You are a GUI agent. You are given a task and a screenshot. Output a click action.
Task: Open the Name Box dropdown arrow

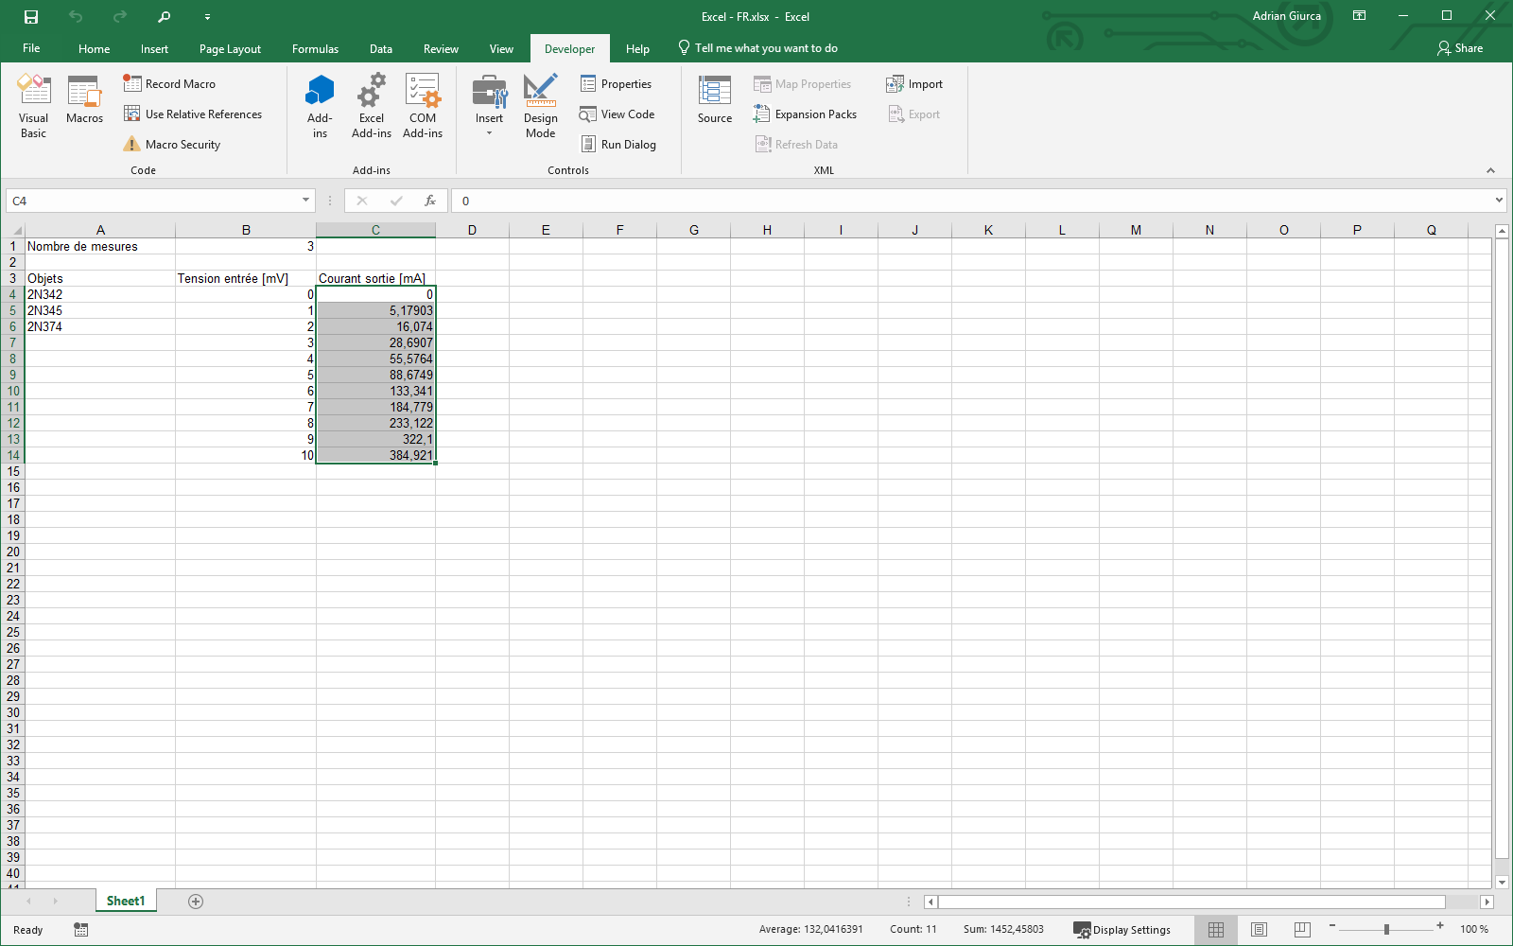tap(305, 201)
